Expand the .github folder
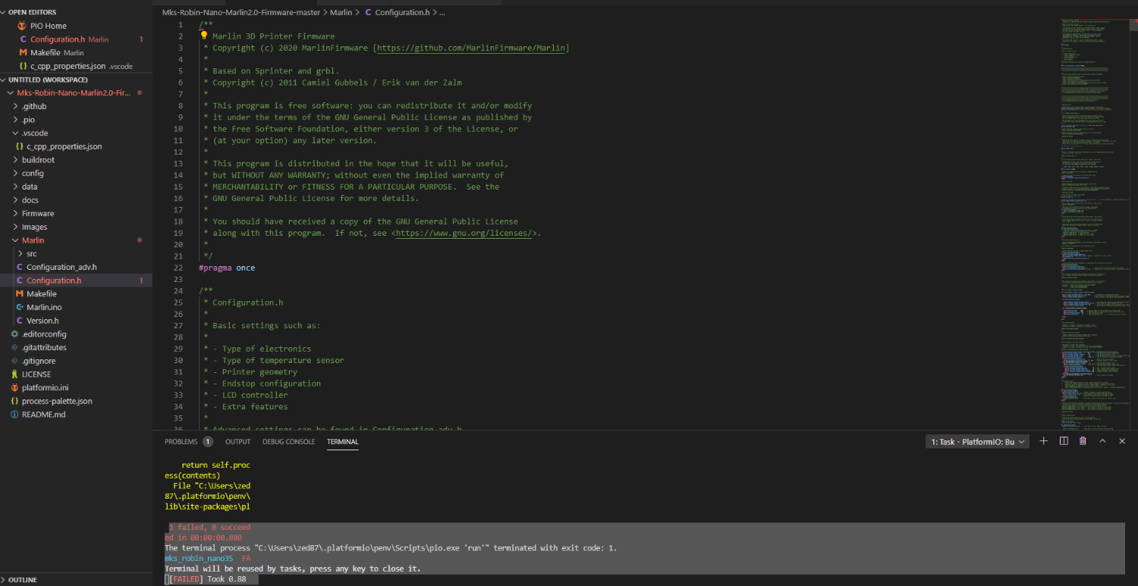This screenshot has width=1138, height=586. (34, 107)
